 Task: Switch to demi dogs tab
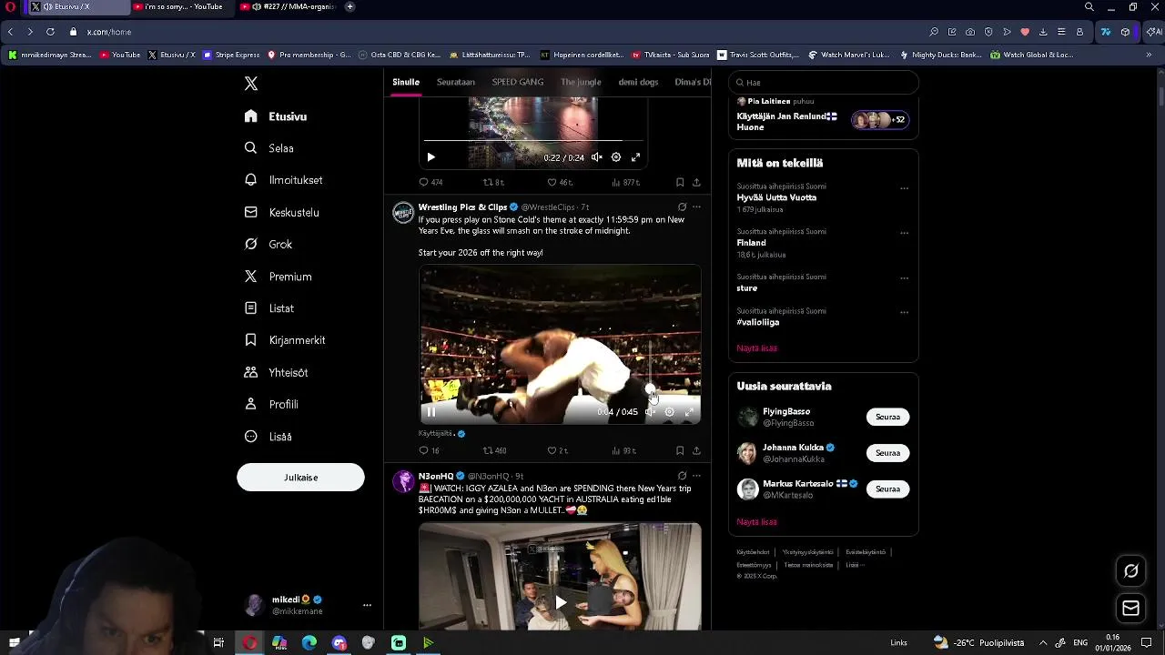pos(638,82)
